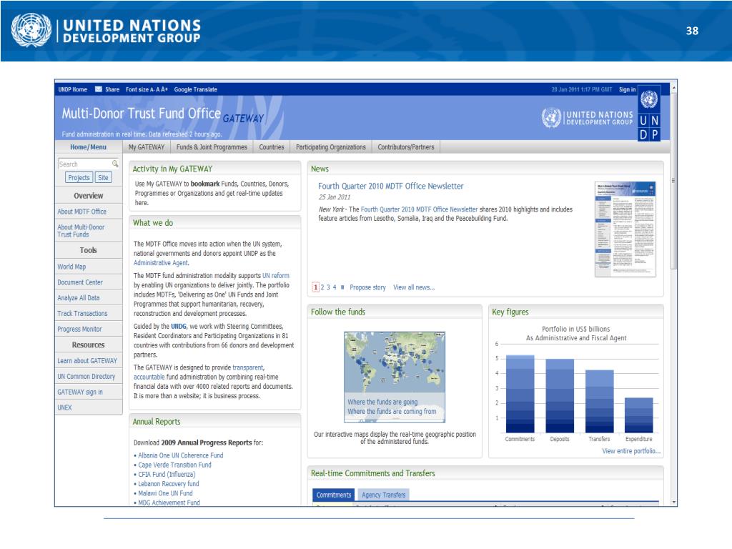The image size is (732, 549).
Task: Open Progress Monitor
Action: 79,329
